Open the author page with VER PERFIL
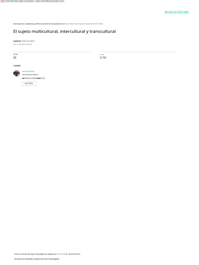The height and width of the screenshot is (265, 199). click(29, 84)
